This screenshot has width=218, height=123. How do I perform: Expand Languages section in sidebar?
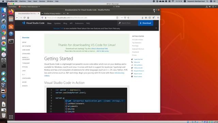(26, 54)
